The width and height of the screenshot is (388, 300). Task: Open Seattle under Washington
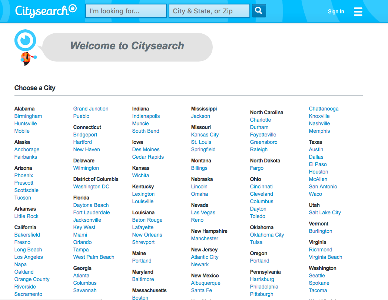point(317,276)
